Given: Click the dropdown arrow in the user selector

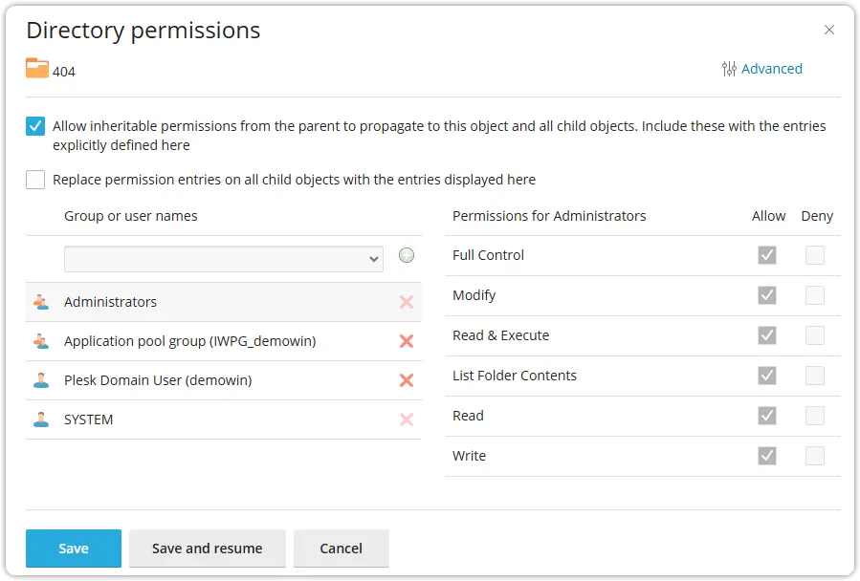Looking at the screenshot, I should click(375, 259).
